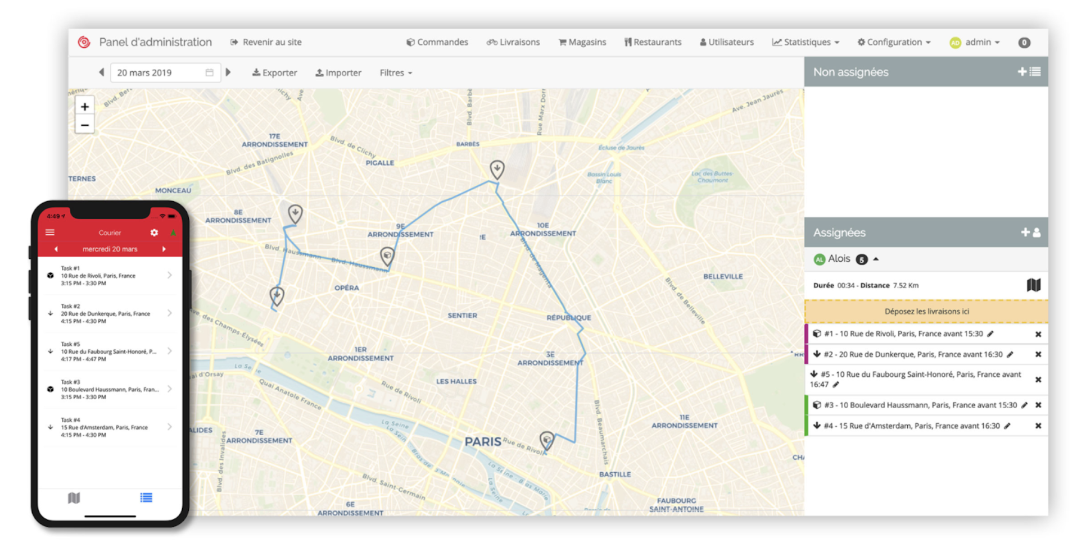Open the Filtres dropdown
The image size is (1077, 557).
396,72
